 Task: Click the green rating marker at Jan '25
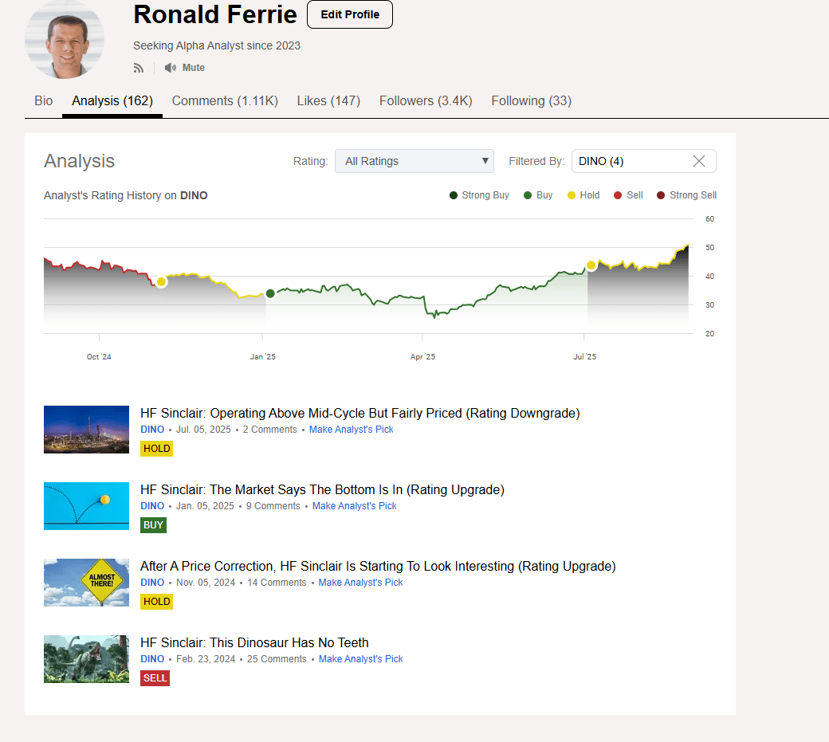[269, 293]
